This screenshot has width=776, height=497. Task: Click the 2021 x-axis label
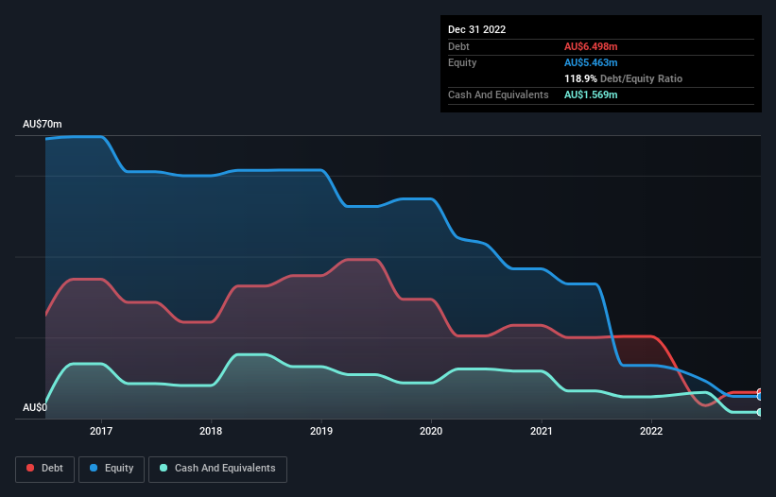[x=542, y=431]
